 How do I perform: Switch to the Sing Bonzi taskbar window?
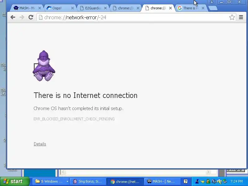click(87, 181)
